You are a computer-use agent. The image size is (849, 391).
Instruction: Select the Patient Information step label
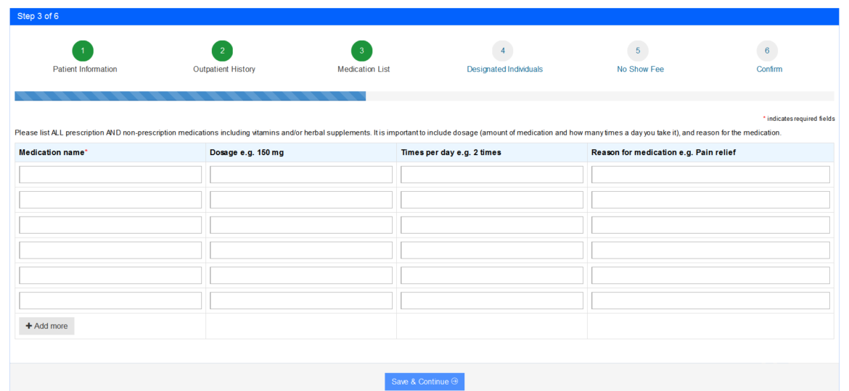[85, 70]
